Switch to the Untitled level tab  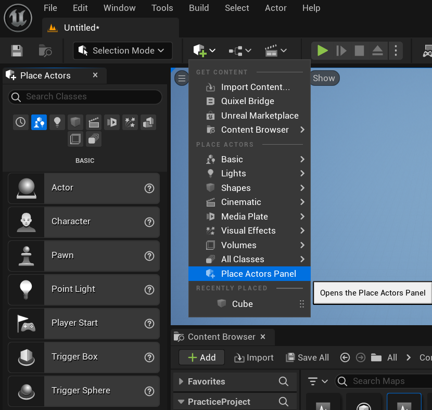click(110, 28)
